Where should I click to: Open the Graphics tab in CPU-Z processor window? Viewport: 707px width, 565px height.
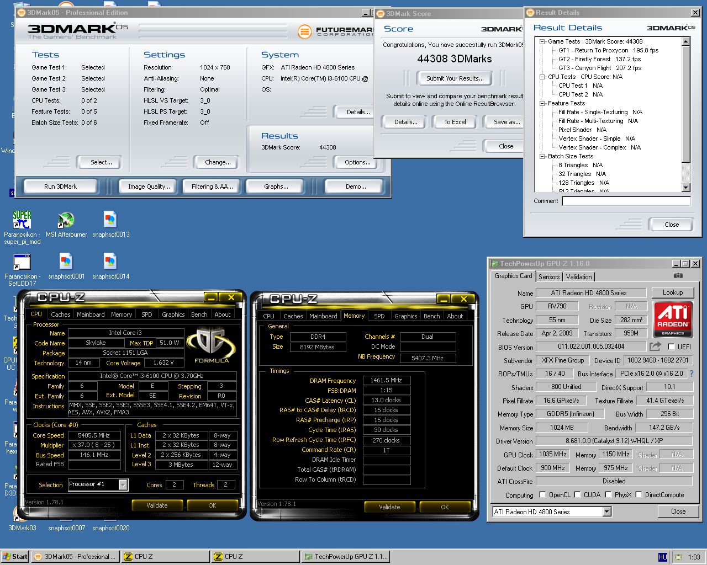pos(173,315)
